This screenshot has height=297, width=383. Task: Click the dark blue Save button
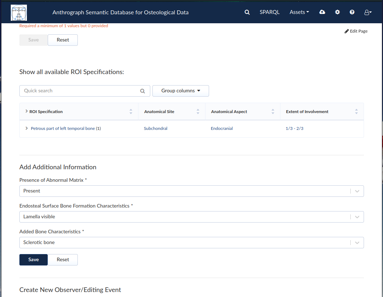33,260
